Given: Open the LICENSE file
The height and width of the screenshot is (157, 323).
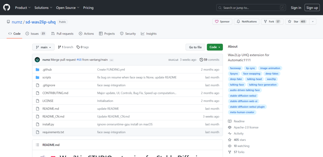Looking at the screenshot, I should (48, 101).
